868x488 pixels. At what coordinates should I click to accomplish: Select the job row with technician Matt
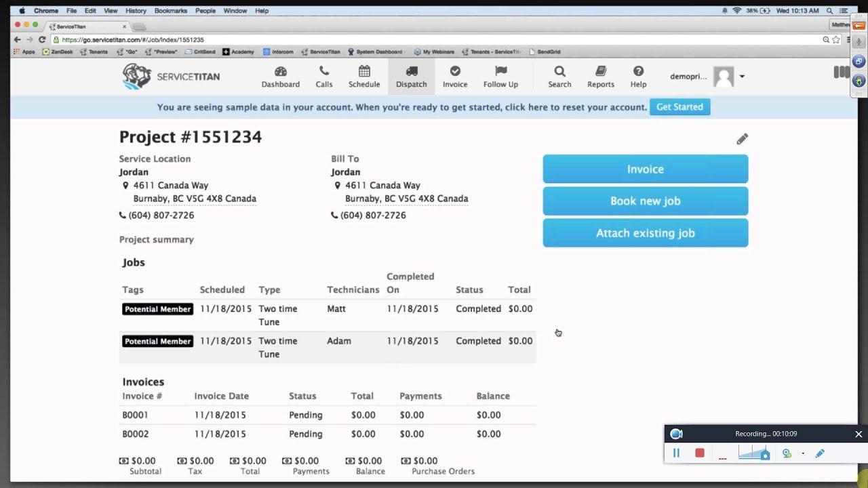(x=328, y=315)
